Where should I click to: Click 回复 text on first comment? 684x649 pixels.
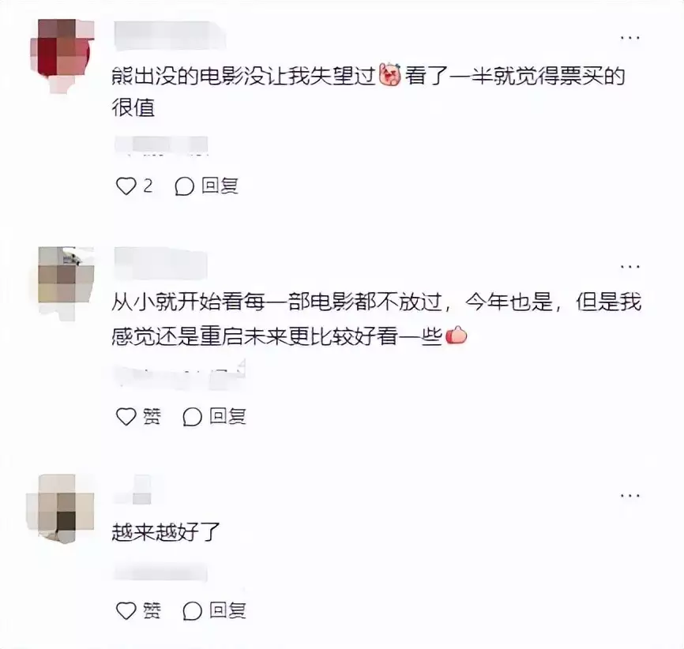click(x=220, y=186)
